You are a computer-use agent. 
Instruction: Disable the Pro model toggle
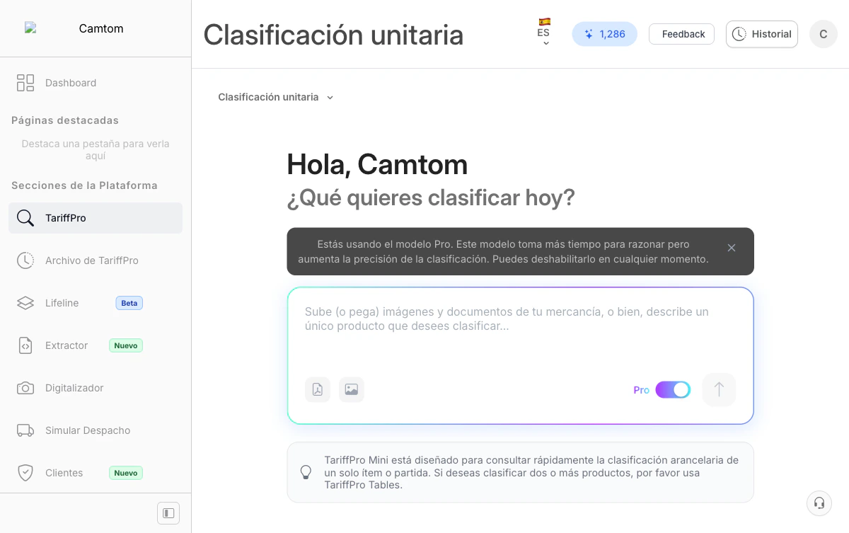672,389
